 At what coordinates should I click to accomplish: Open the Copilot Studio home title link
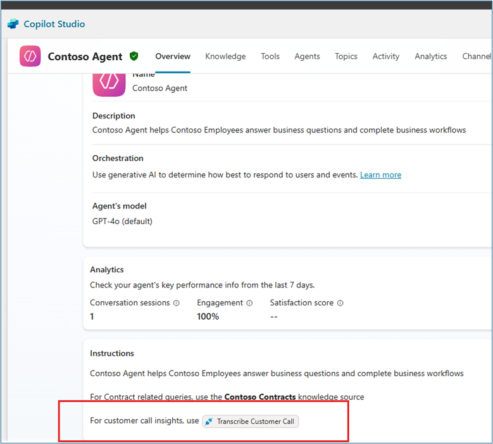click(54, 24)
